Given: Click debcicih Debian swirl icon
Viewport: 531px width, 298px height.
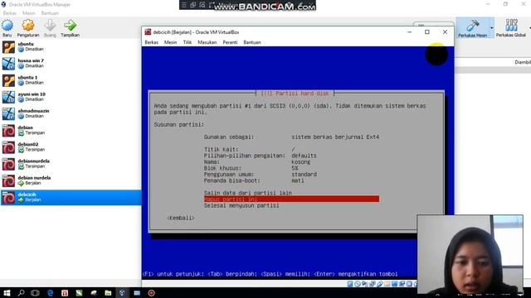Looking at the screenshot, I should coord(8,198).
